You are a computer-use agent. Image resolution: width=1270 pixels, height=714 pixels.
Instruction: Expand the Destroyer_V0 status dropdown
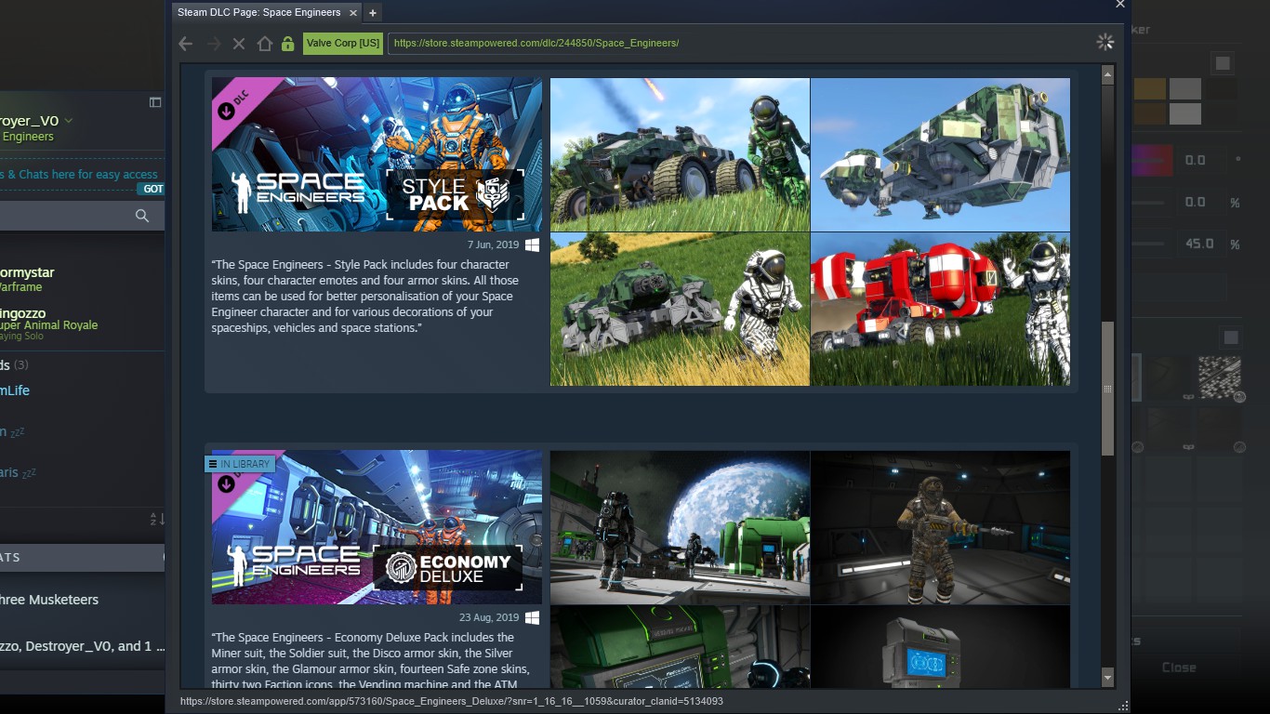[69, 121]
